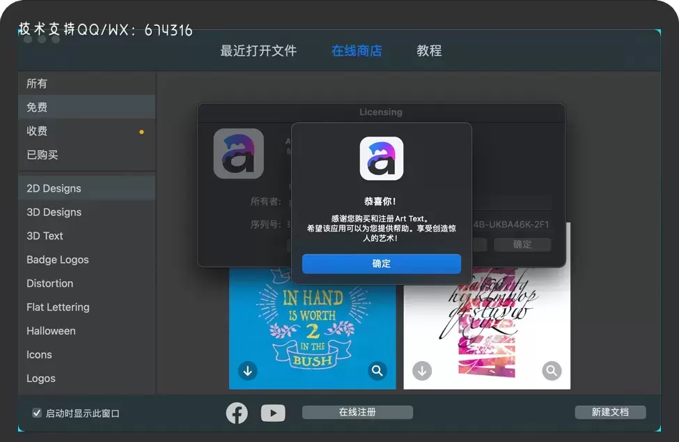Screen dimensions: 679x442
Task: Select the 在线商店 tab
Action: (x=357, y=50)
